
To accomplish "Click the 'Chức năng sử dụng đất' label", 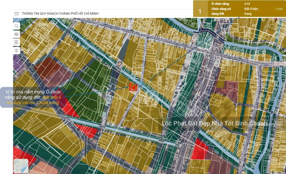I will click(x=221, y=11).
